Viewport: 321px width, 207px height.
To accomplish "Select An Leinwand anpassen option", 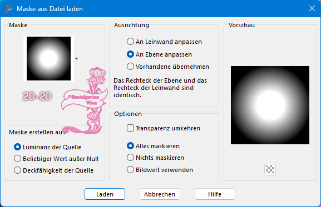I will [164, 42].
